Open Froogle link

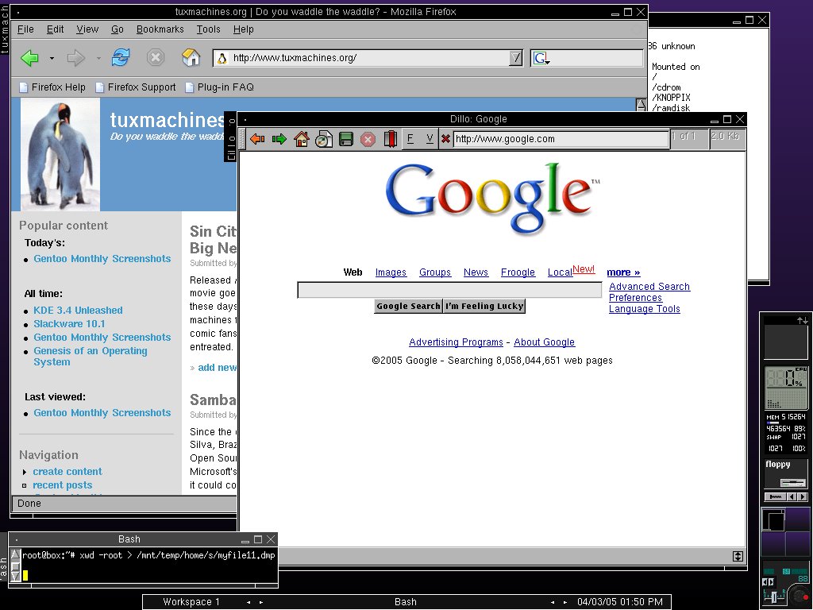click(x=518, y=272)
